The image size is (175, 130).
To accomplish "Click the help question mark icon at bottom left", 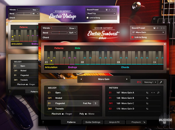I will coord(43,122).
